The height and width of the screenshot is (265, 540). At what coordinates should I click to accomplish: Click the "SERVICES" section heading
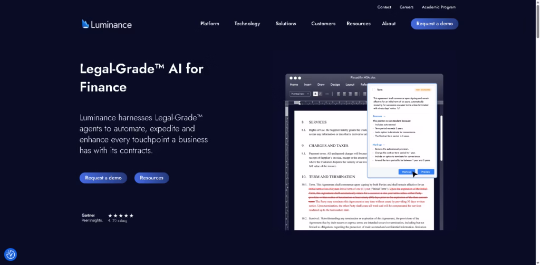[317, 122]
